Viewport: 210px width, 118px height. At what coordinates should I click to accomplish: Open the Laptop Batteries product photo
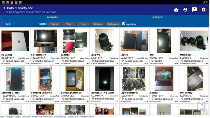point(134,79)
